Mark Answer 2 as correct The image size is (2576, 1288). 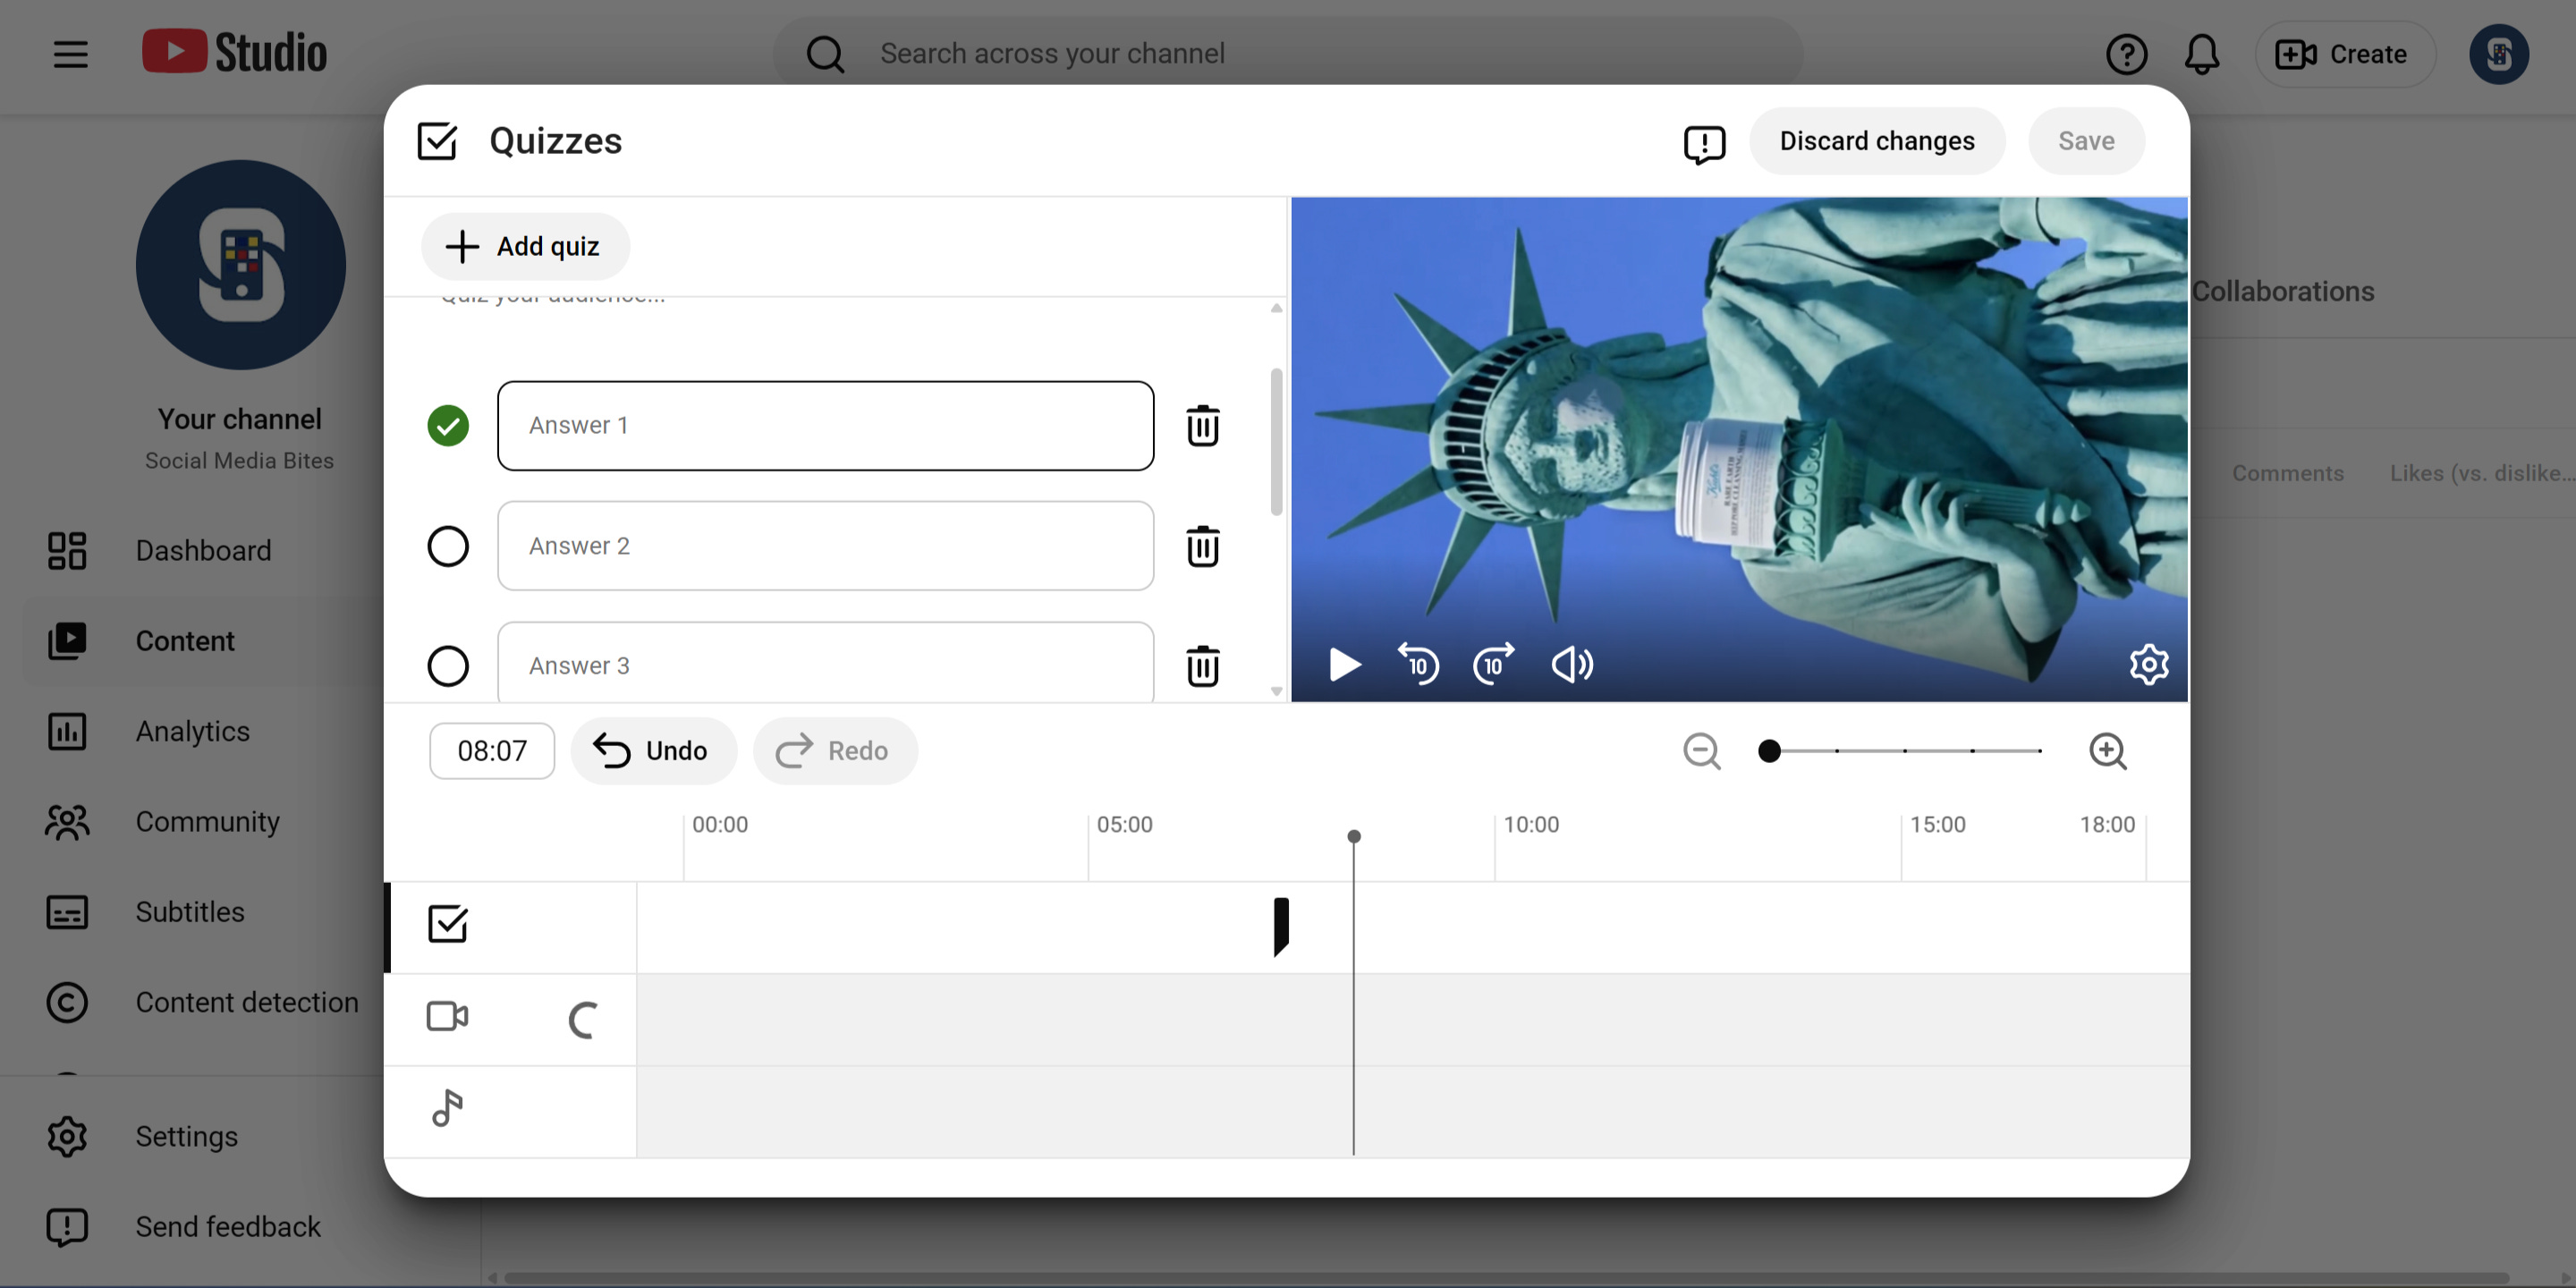click(448, 546)
